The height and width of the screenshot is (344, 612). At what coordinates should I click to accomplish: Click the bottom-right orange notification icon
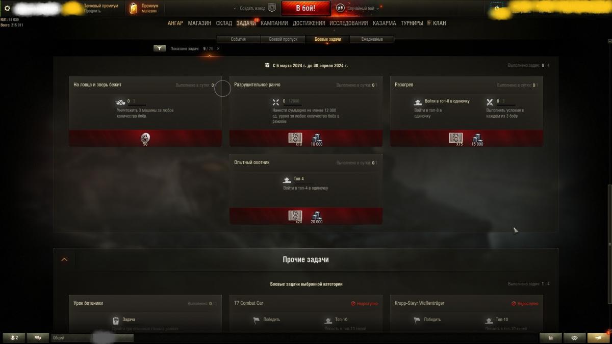pyautogui.click(x=598, y=337)
